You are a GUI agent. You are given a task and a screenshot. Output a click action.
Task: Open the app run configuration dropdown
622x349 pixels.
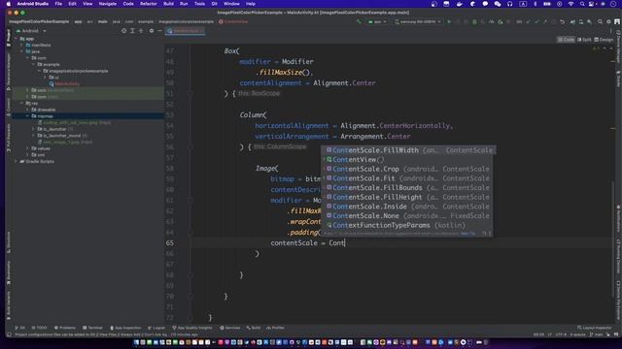pyautogui.click(x=377, y=21)
